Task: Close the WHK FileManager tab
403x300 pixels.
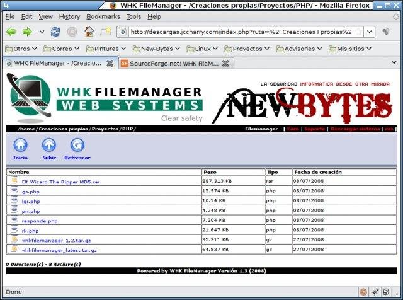Action: [110, 63]
